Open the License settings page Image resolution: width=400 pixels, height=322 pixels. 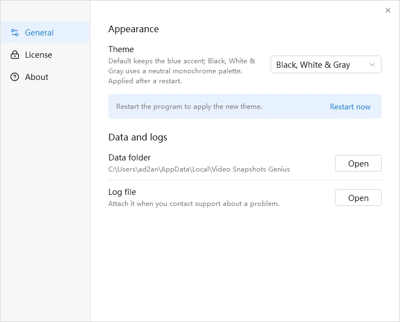point(45,55)
